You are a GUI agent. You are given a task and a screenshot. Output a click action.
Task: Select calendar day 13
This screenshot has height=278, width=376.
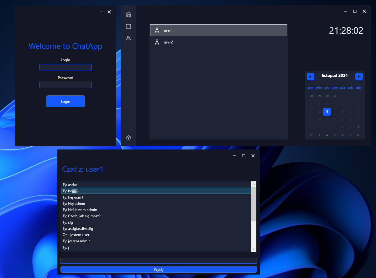click(327, 112)
